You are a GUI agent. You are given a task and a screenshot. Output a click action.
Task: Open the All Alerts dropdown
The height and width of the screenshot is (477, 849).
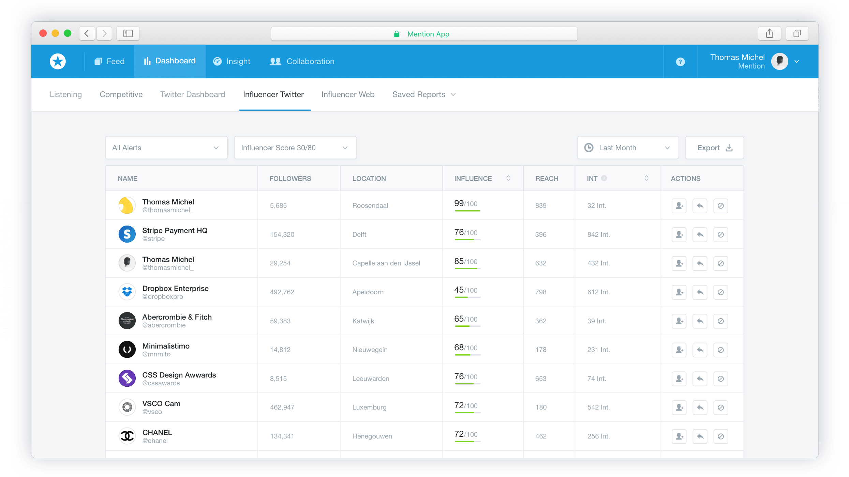coord(166,148)
